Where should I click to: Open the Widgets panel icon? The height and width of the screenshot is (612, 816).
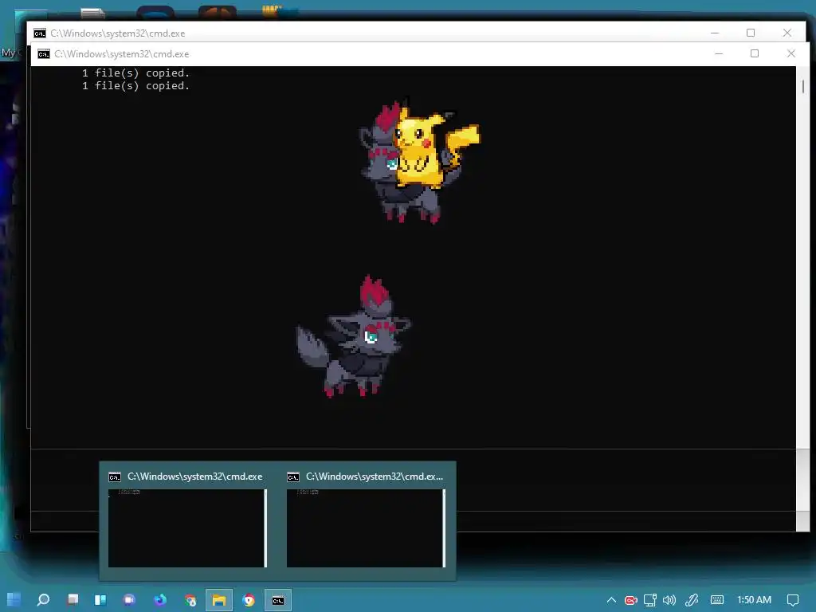pyautogui.click(x=100, y=599)
